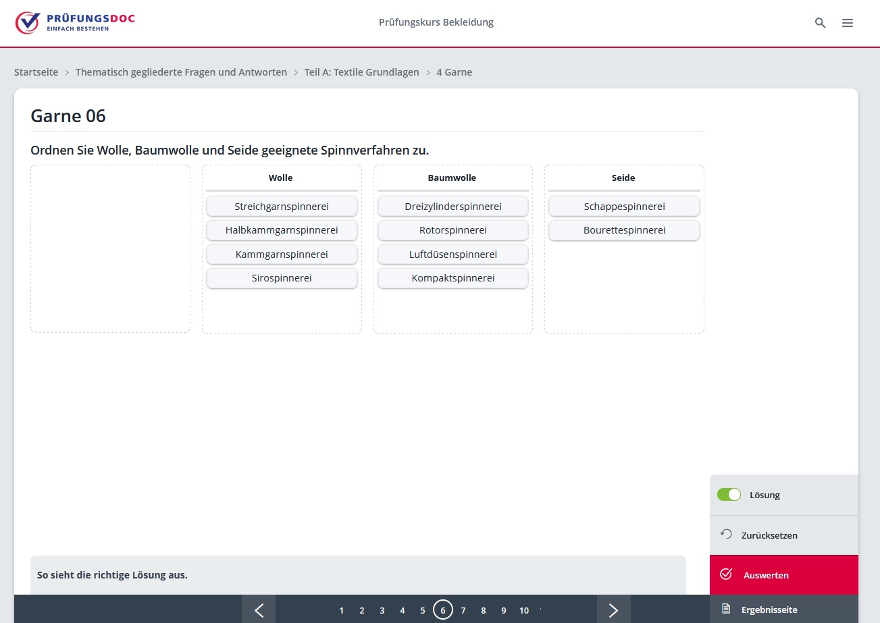
Task: Toggle the Lösung switch off
Action: point(729,495)
